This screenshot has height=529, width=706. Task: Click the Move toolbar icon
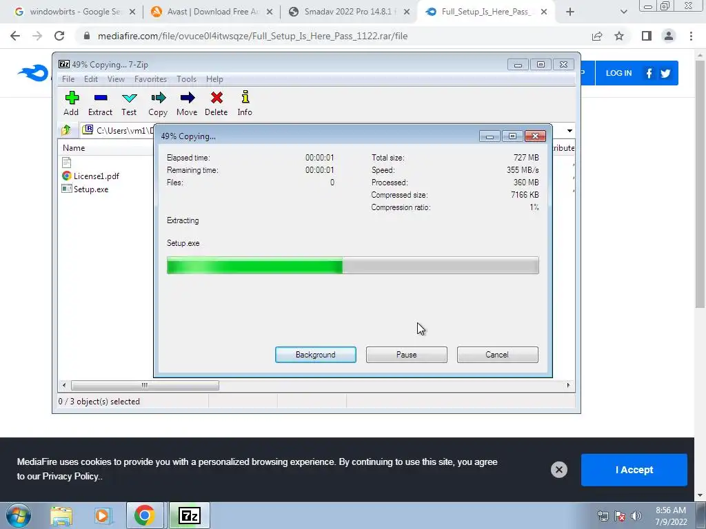coord(187,103)
